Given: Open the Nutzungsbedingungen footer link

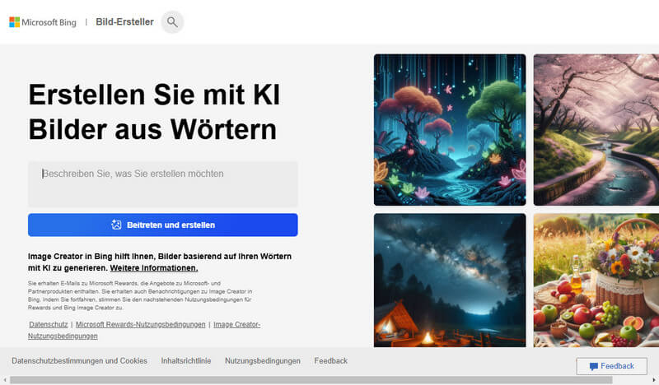Looking at the screenshot, I should click(x=262, y=361).
